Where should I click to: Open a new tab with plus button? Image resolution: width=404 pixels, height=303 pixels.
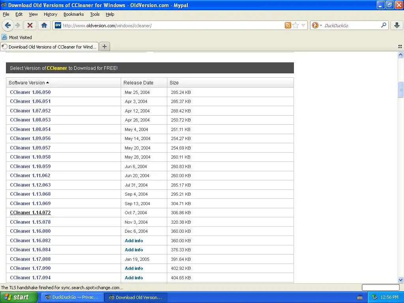[104, 47]
